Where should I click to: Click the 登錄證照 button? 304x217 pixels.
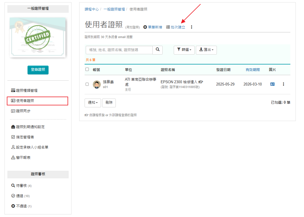[38, 70]
